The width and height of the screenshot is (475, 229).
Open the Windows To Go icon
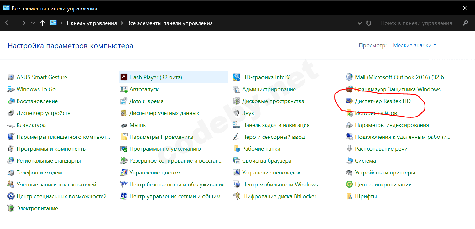(x=11, y=89)
